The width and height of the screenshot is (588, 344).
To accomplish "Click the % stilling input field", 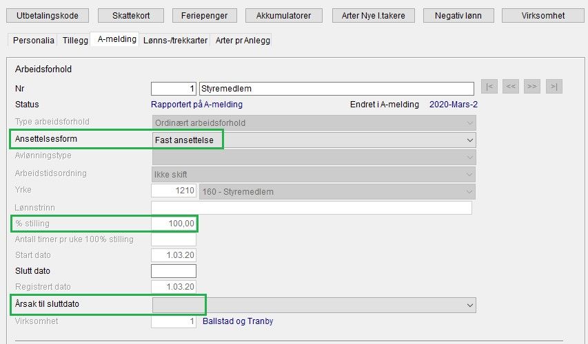I will point(174,224).
